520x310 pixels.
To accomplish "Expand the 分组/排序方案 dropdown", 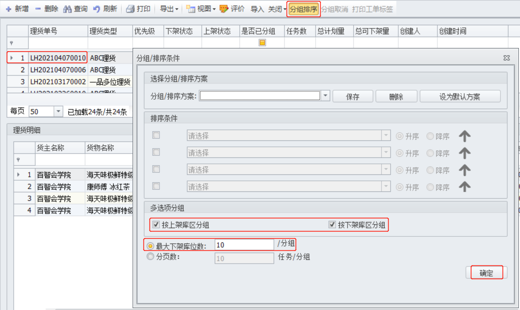I will (326, 96).
